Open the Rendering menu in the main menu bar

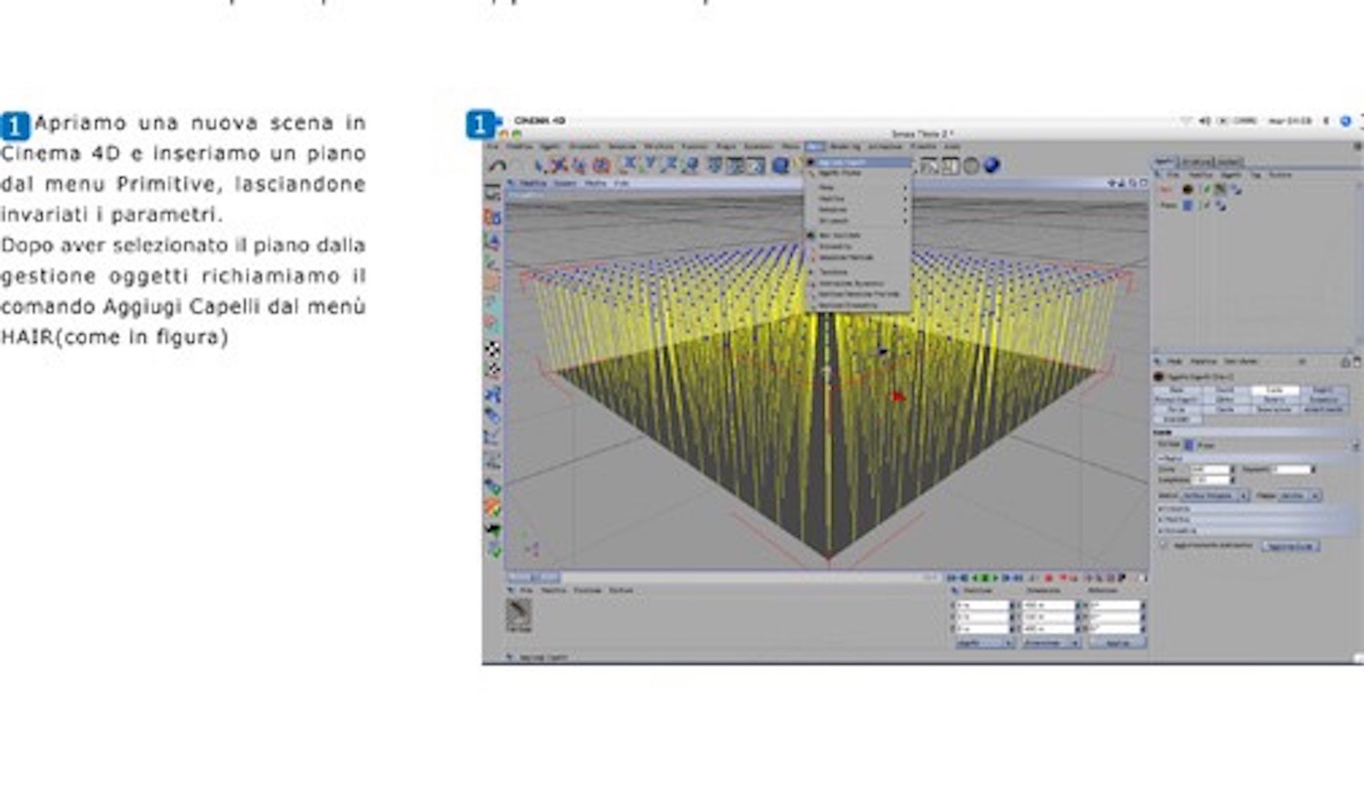click(846, 147)
